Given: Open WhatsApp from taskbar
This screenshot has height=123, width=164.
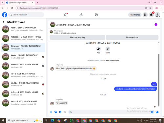Looking at the screenshot, I should pyautogui.click(x=72, y=120).
